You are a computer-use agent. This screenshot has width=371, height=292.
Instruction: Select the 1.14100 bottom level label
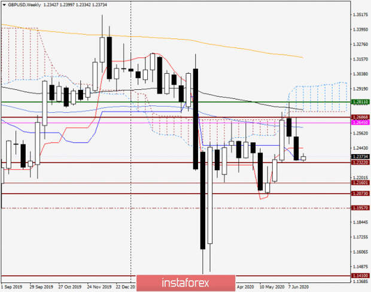coord(361,276)
